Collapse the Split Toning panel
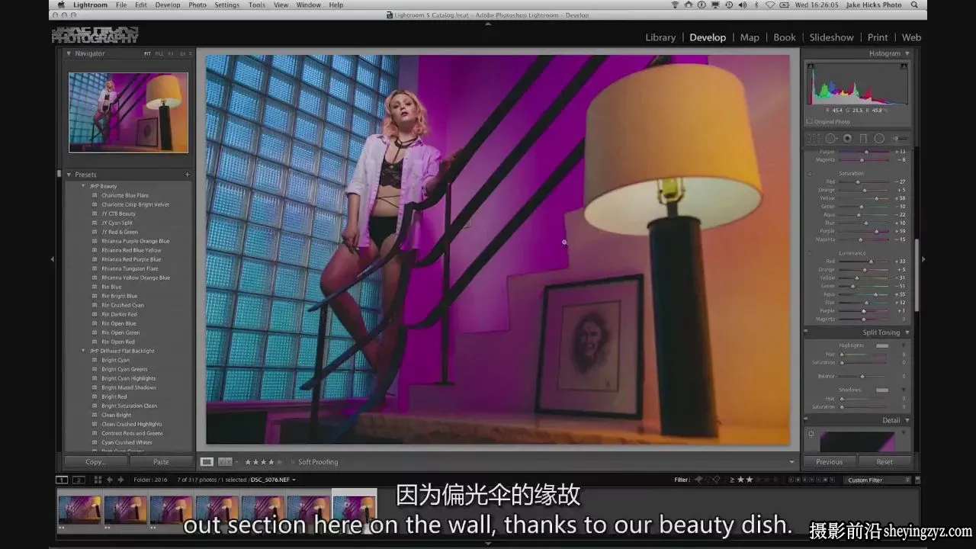Image resolution: width=976 pixels, height=549 pixels. click(907, 332)
